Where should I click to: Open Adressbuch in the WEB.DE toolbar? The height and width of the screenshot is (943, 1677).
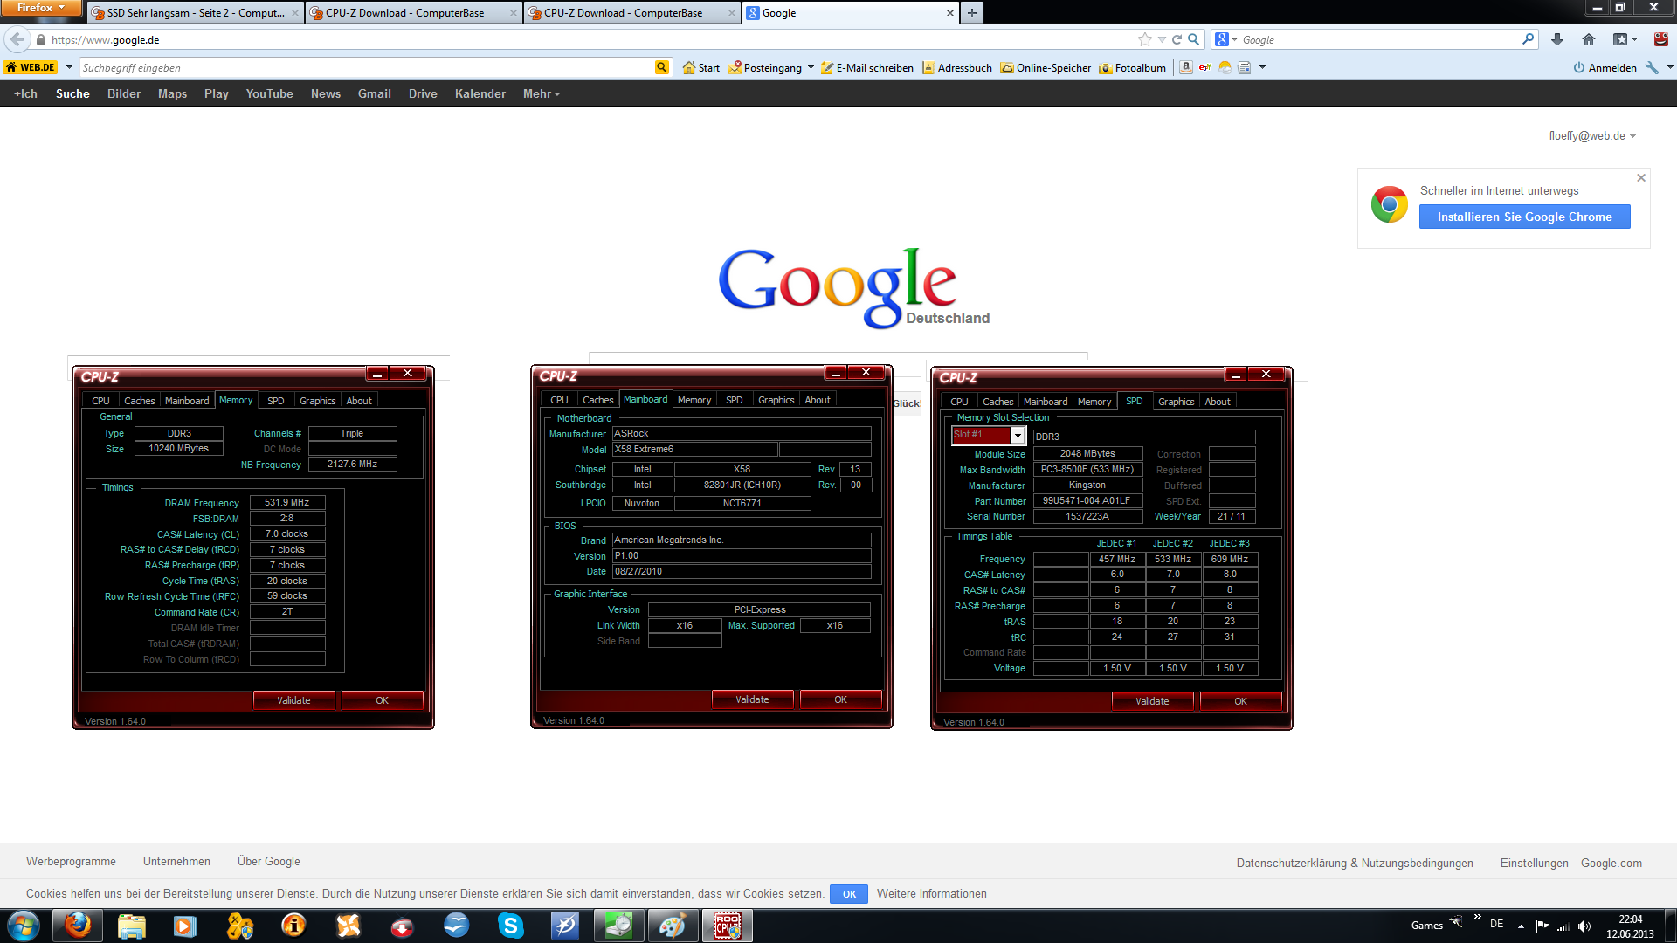click(x=957, y=67)
